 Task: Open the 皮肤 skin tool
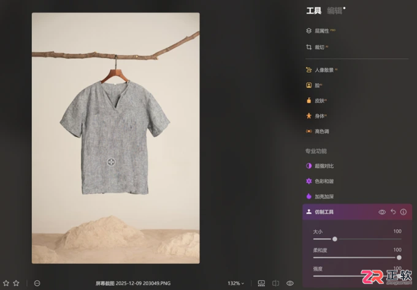[x=316, y=101]
